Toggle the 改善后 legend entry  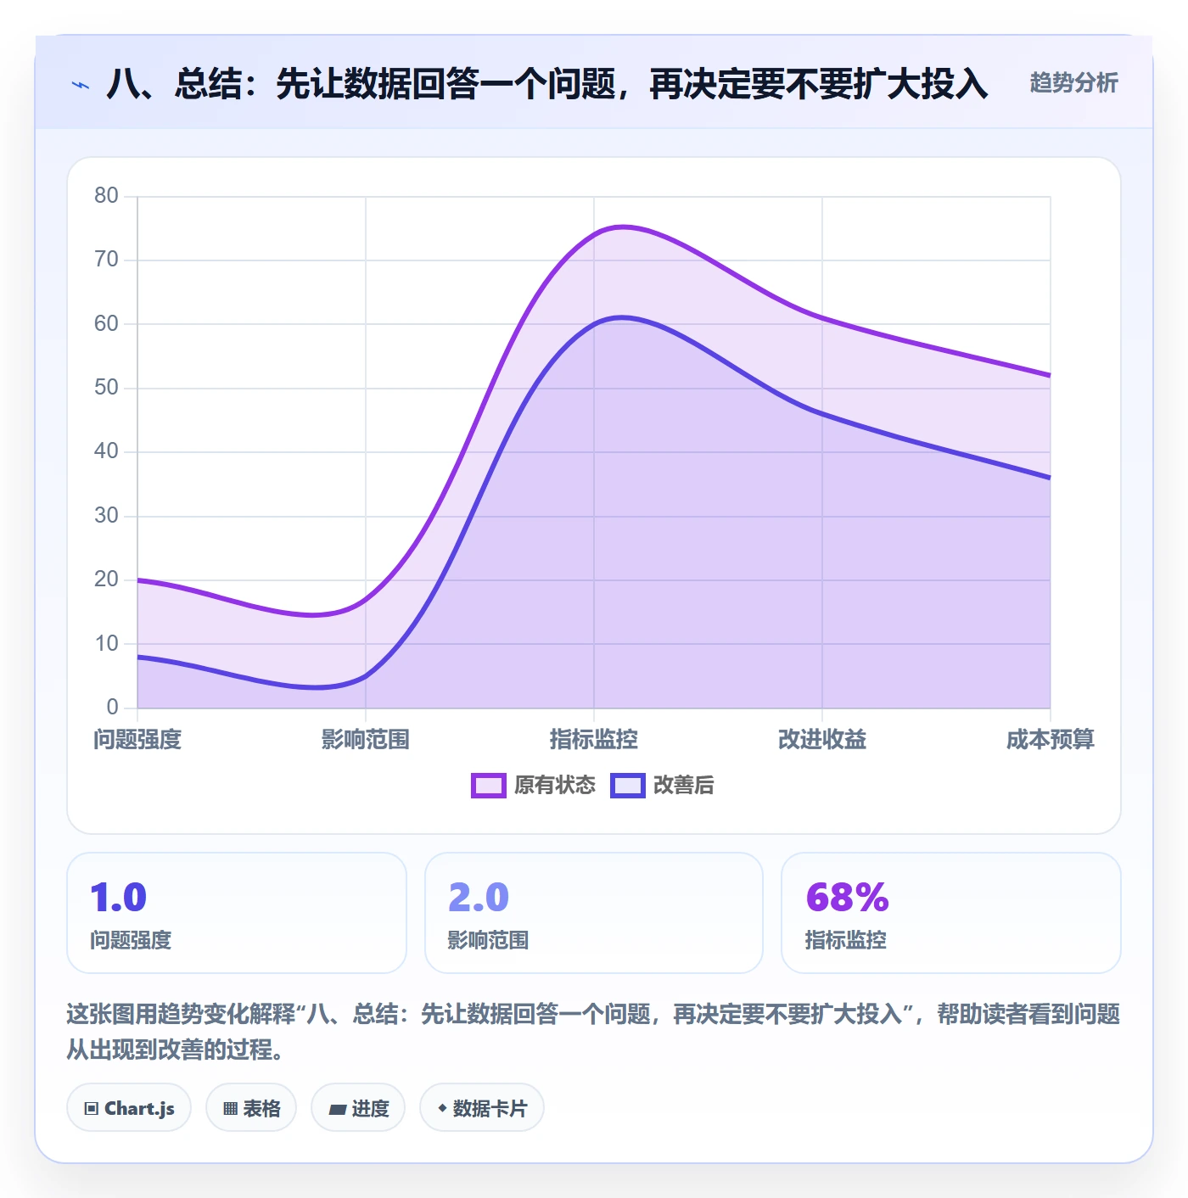click(x=662, y=785)
